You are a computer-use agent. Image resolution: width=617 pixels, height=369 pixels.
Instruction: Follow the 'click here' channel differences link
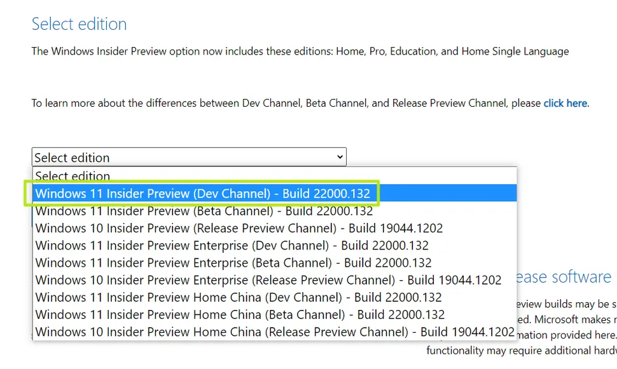[565, 104]
